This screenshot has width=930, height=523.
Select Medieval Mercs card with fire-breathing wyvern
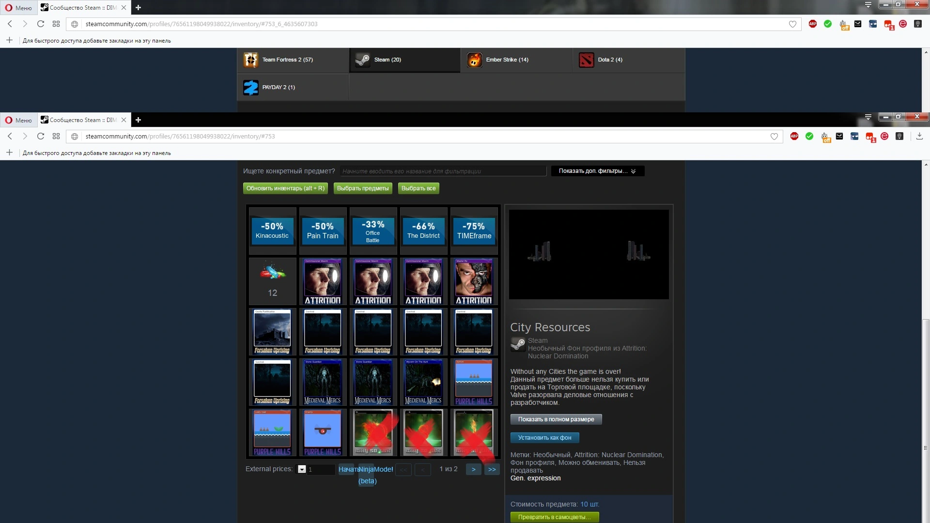[x=424, y=382]
